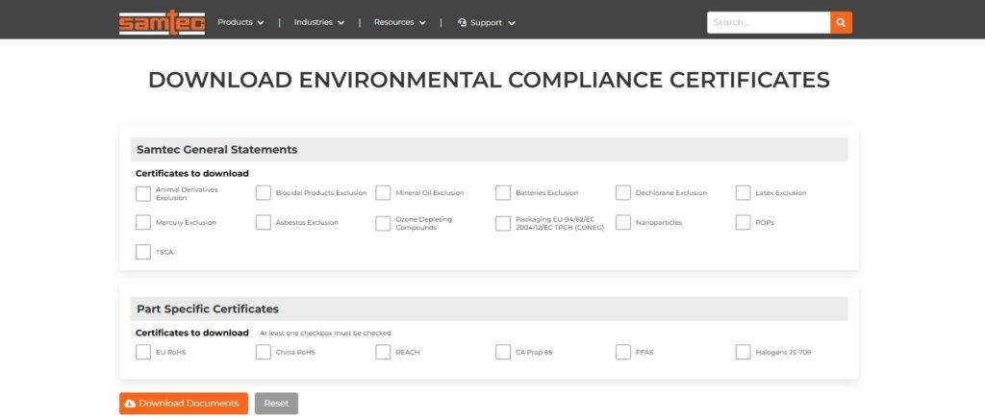Enable the Dechlorane Exclusion checkbox
The height and width of the screenshot is (420, 985).
tap(623, 193)
